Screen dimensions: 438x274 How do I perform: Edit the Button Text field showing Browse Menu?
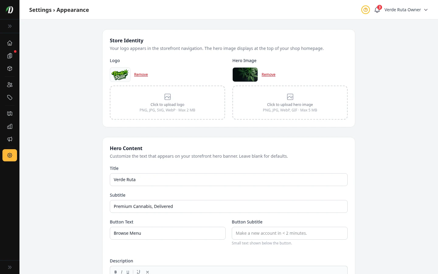click(x=168, y=233)
